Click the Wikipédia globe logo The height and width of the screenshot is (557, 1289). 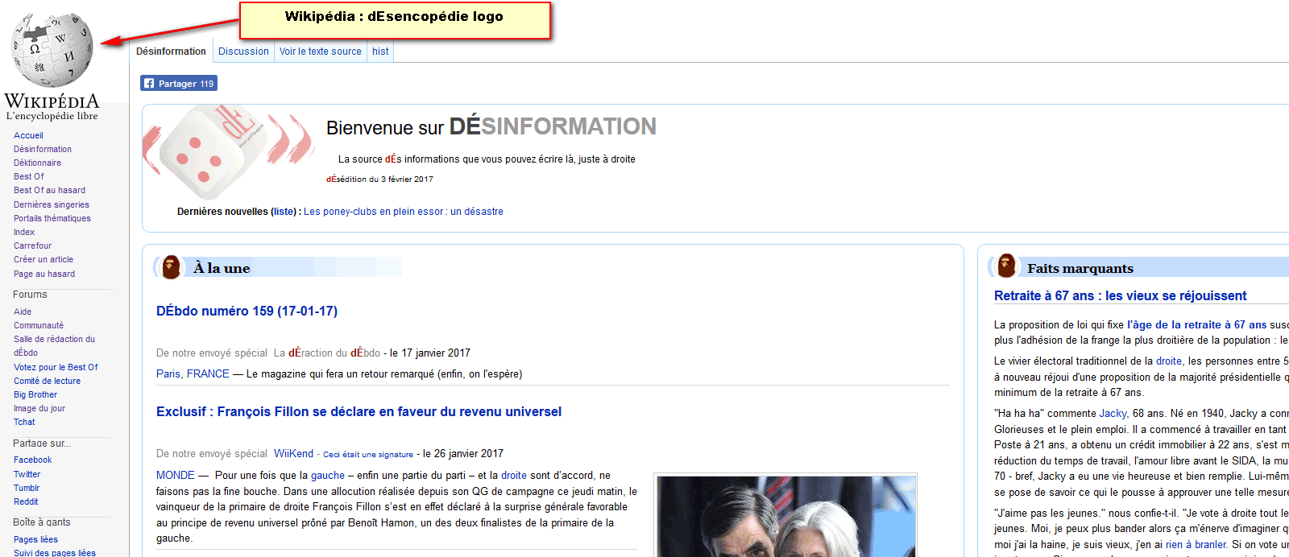point(52,52)
